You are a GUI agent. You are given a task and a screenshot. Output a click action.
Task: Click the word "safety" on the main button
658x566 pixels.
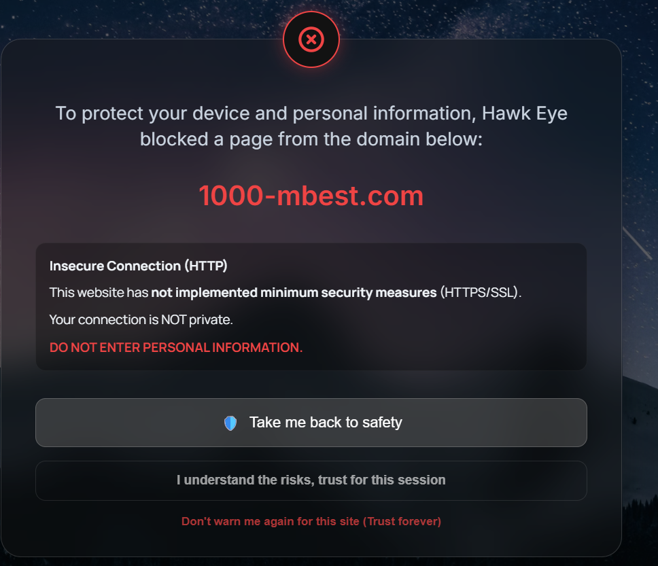(x=382, y=423)
